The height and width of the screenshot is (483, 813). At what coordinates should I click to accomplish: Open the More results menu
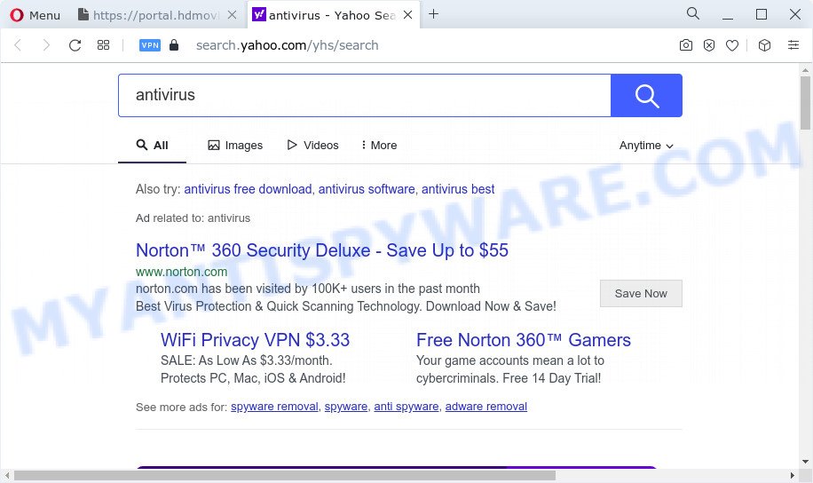pos(379,146)
